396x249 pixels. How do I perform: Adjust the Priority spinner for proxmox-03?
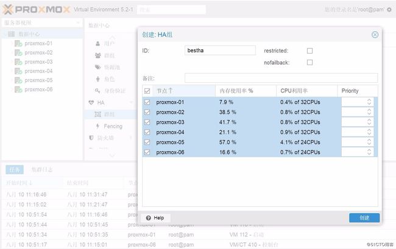(369, 122)
